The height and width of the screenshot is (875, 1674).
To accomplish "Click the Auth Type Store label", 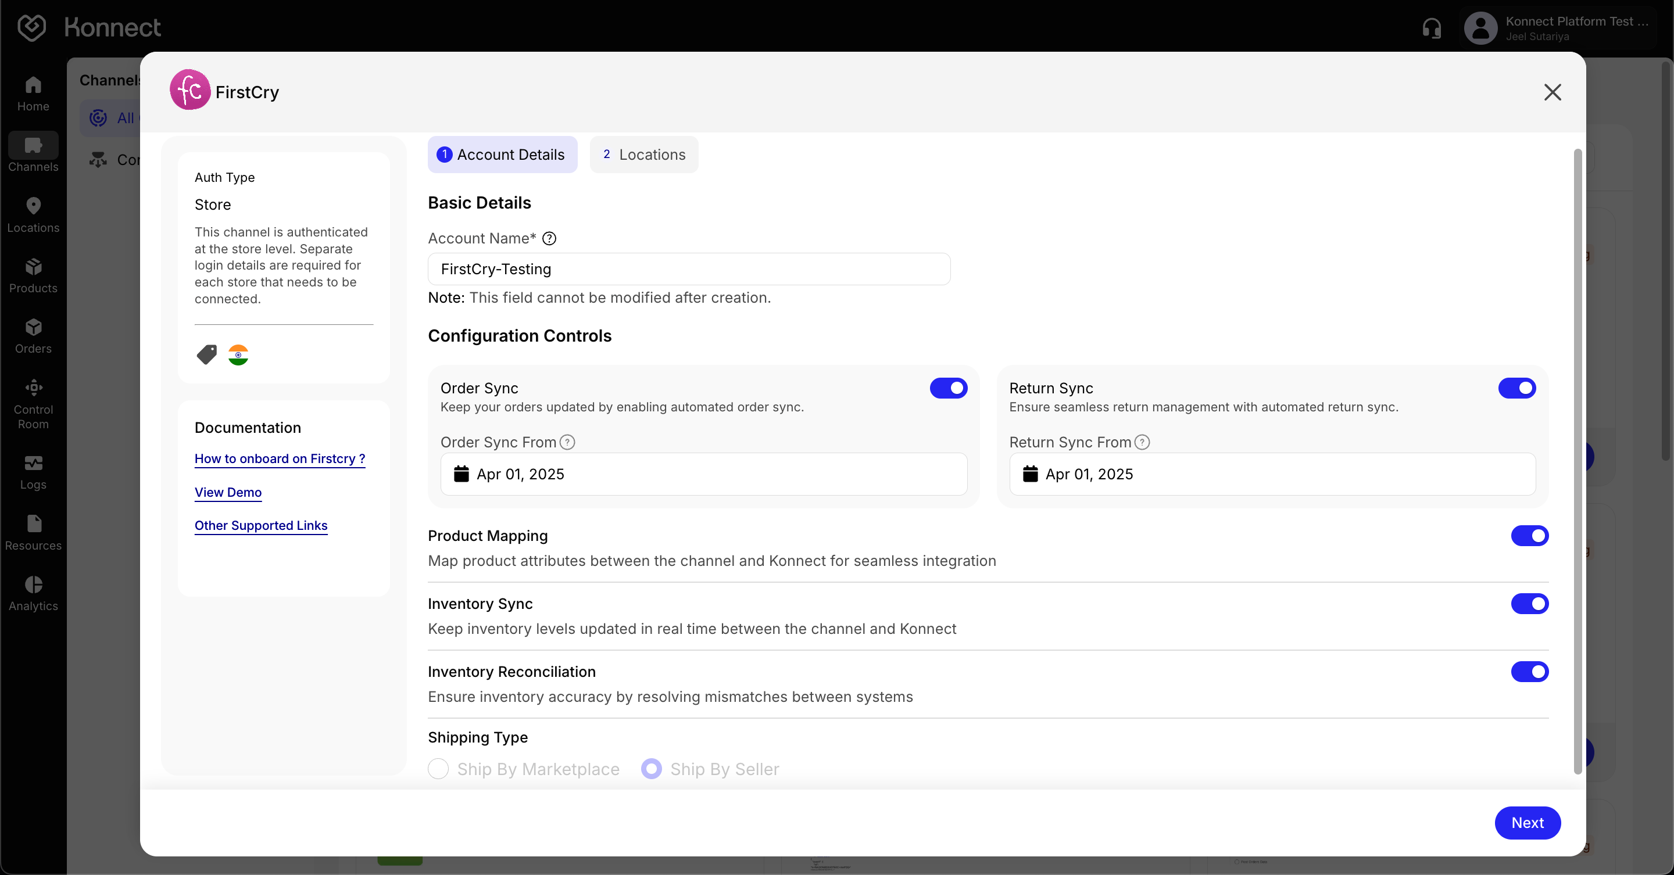I will pyautogui.click(x=213, y=205).
